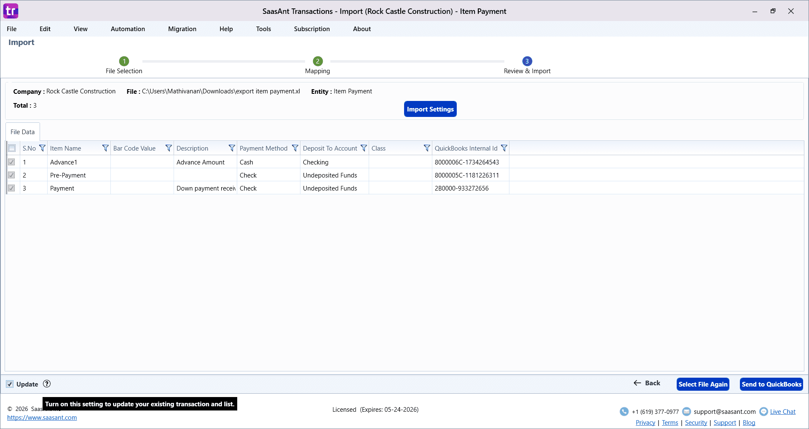Open the File menu
The width and height of the screenshot is (809, 429).
12,29
